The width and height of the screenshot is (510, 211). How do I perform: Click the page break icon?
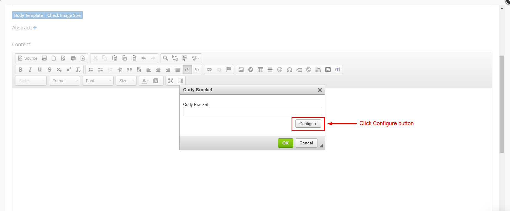click(x=299, y=70)
